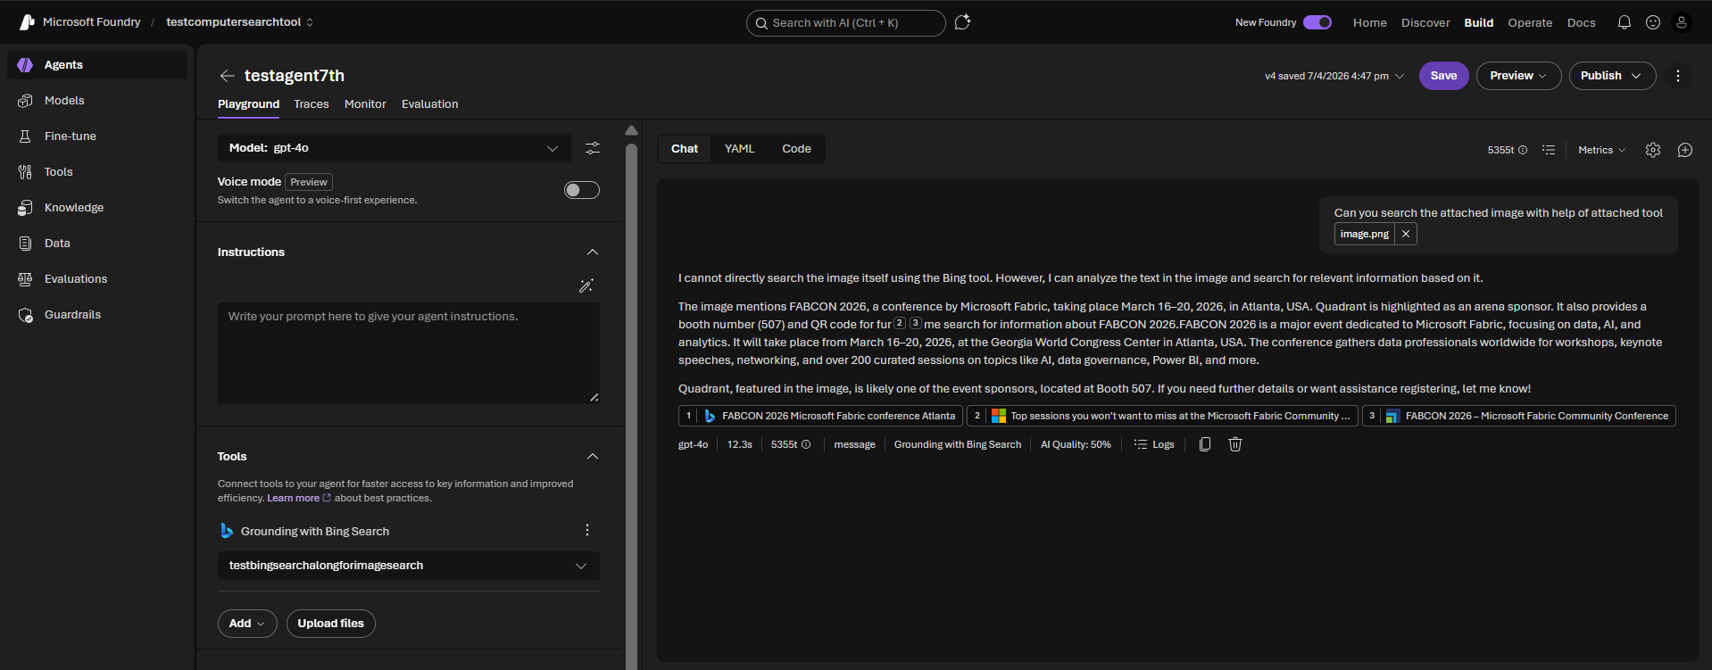Collapse the Instructions section
Image resolution: width=1712 pixels, height=670 pixels.
click(x=593, y=252)
